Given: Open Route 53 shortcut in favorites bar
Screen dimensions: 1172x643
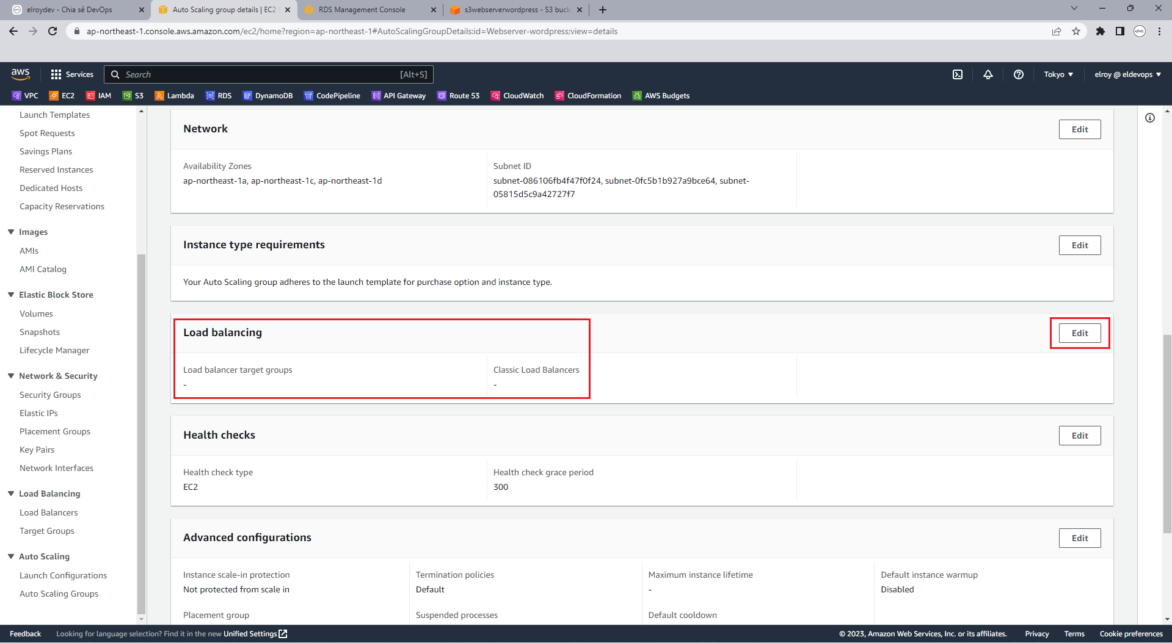Looking at the screenshot, I should point(458,96).
